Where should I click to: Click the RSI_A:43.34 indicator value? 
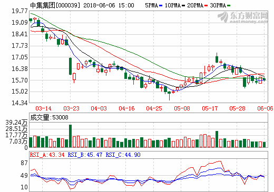(47, 155)
